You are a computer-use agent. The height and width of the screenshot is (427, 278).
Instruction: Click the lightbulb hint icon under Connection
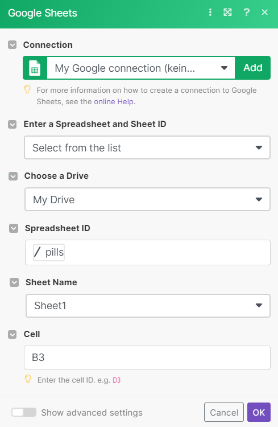(27, 89)
